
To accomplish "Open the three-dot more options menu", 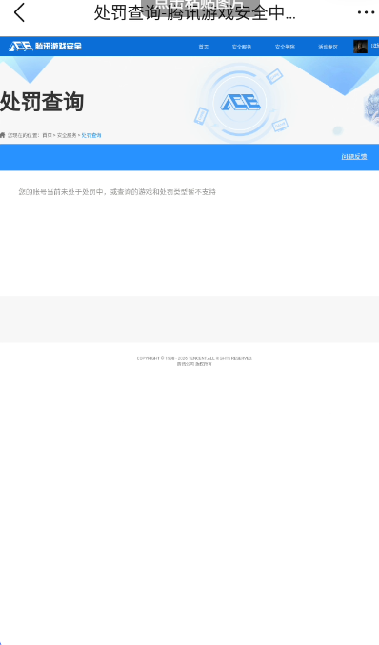I will (x=366, y=12).
